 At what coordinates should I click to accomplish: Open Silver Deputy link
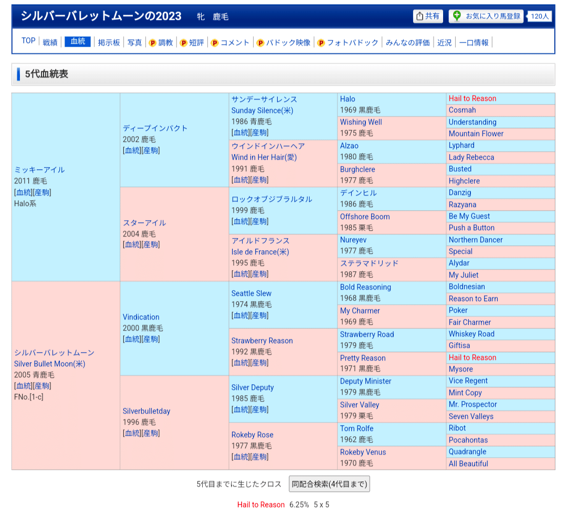(253, 388)
